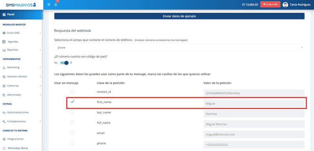This screenshot has width=314, height=151.
Task: Check the email checkbox
Action: (72, 133)
